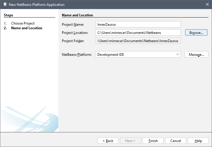Cancel the wizard
Screen dimensions: 212x147
point(176,141)
